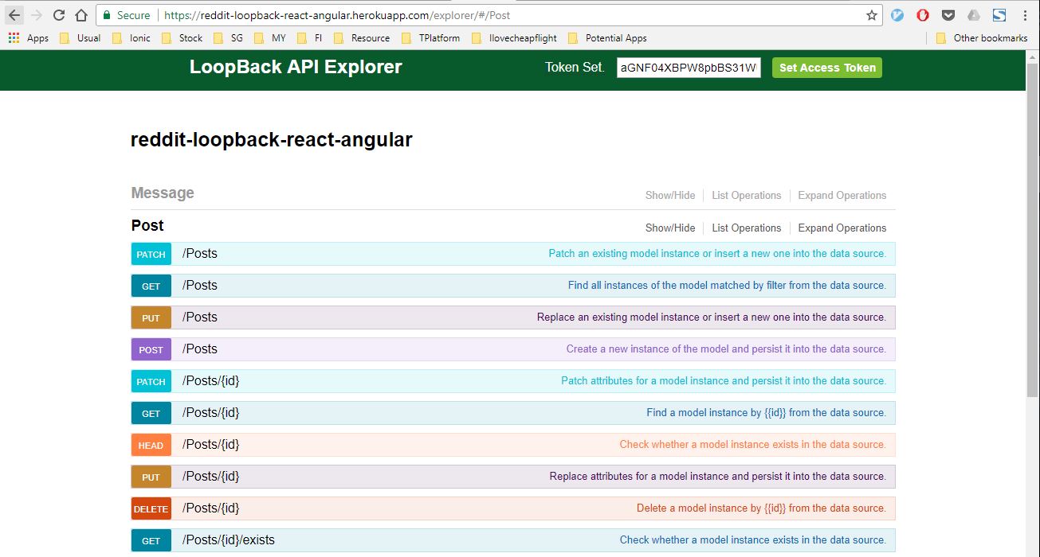The width and height of the screenshot is (1040, 557).
Task: Click the HEAD row's 'Check whether a model instance exists'
Action: (x=752, y=445)
